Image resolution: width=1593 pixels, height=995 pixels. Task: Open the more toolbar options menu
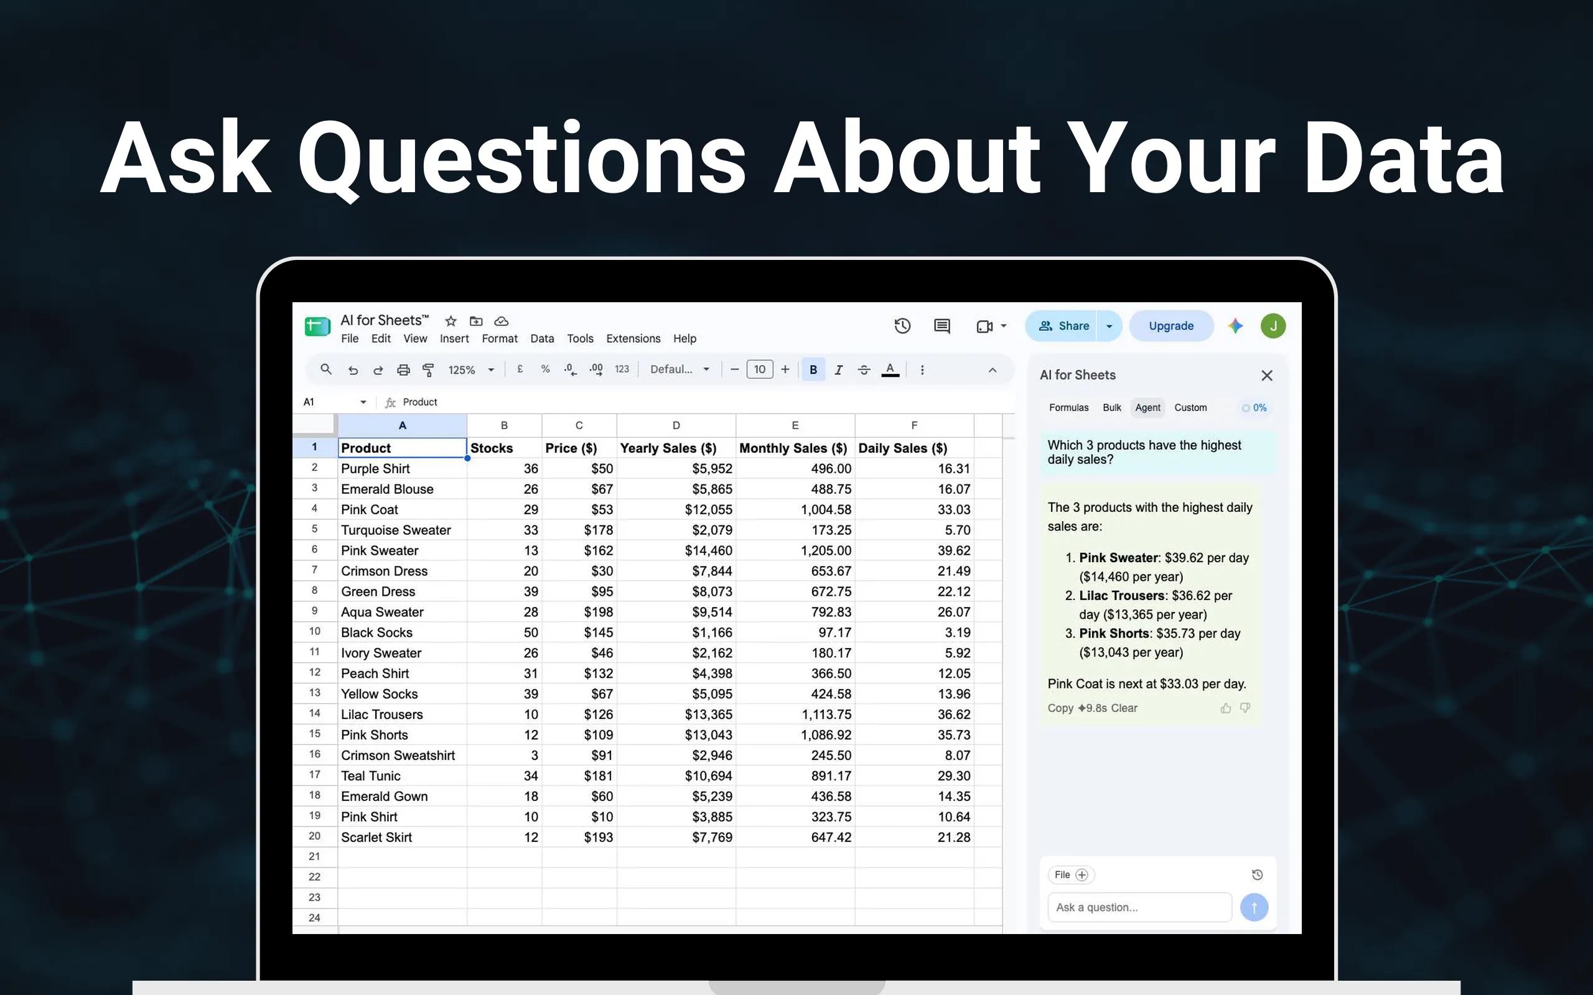pos(922,370)
